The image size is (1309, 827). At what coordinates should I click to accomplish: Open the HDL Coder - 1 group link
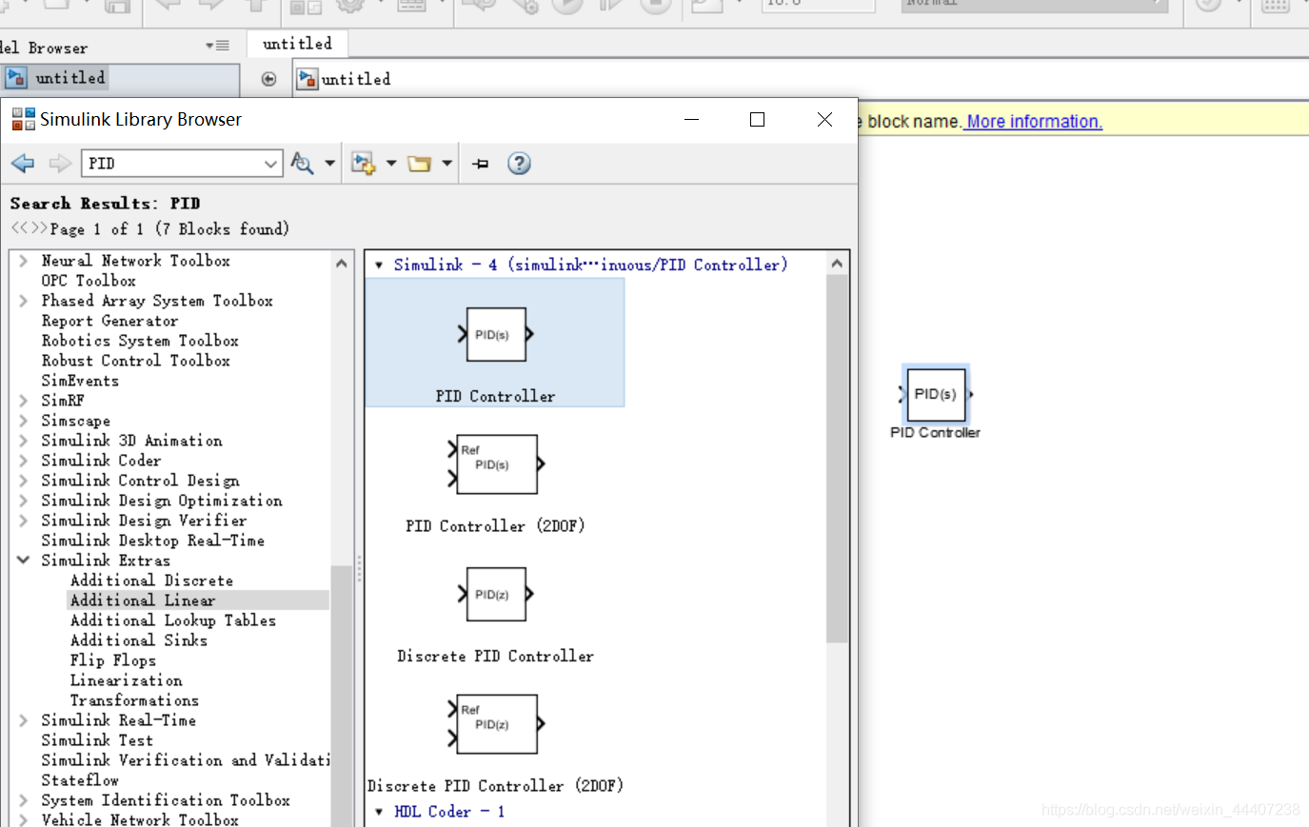(449, 812)
